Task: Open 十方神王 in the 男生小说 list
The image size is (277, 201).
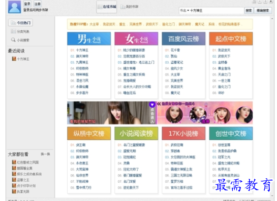Action: coord(82,50)
